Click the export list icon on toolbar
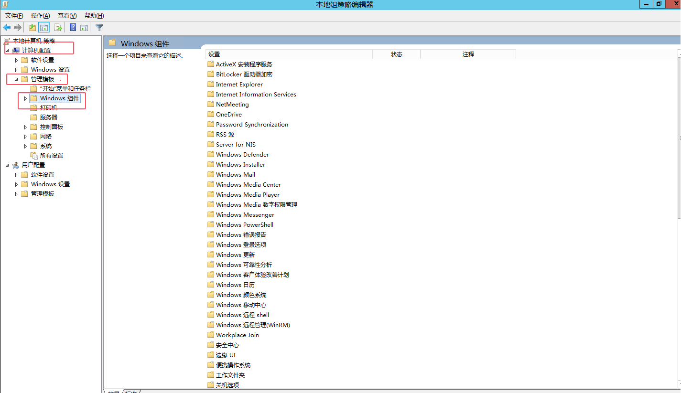The width and height of the screenshot is (681, 393). click(x=58, y=27)
